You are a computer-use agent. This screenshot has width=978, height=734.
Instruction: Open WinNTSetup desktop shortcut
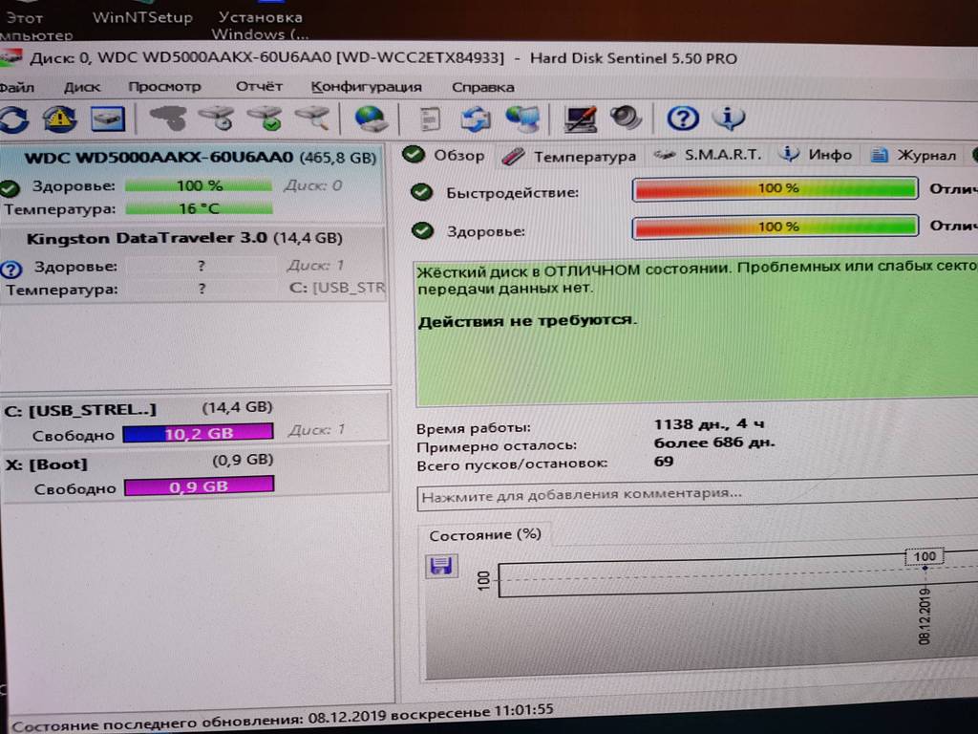142,17
